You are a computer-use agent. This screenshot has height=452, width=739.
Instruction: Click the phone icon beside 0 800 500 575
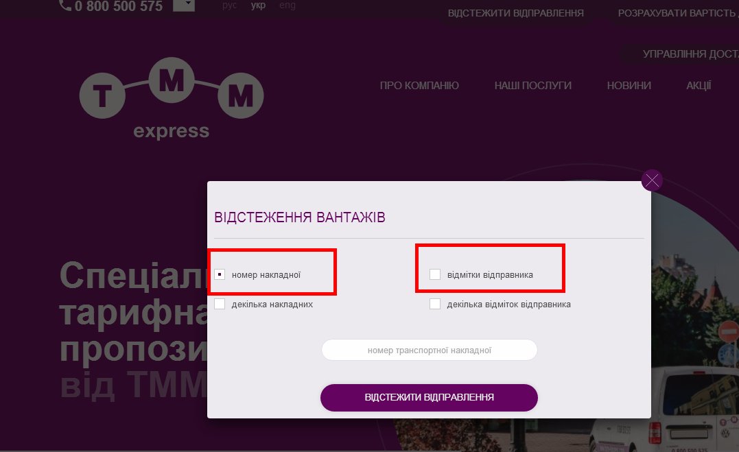65,5
